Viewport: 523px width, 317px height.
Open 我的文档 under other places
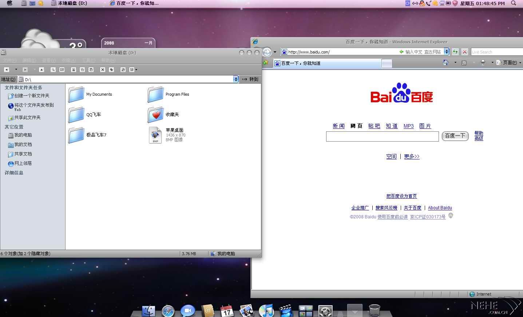click(20, 144)
